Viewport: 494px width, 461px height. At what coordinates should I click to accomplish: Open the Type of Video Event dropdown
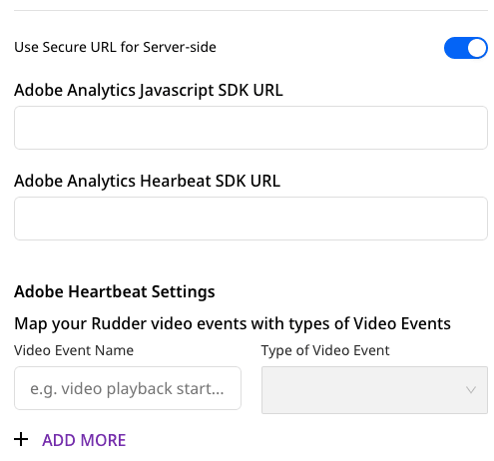[374, 390]
